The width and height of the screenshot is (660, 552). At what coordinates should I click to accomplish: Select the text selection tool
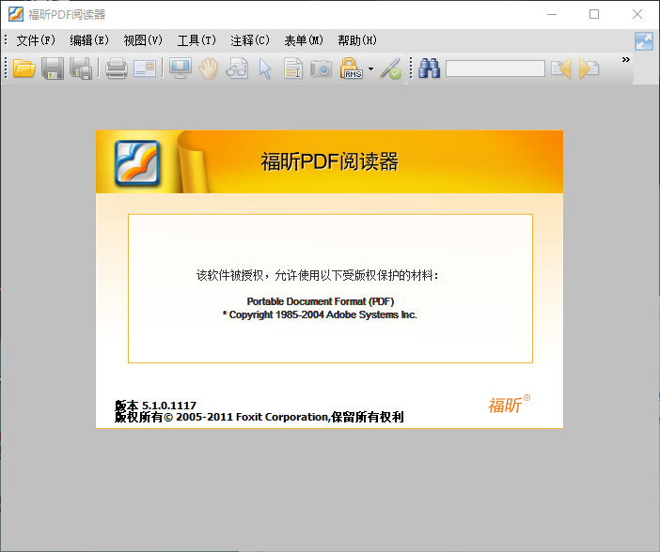[293, 69]
